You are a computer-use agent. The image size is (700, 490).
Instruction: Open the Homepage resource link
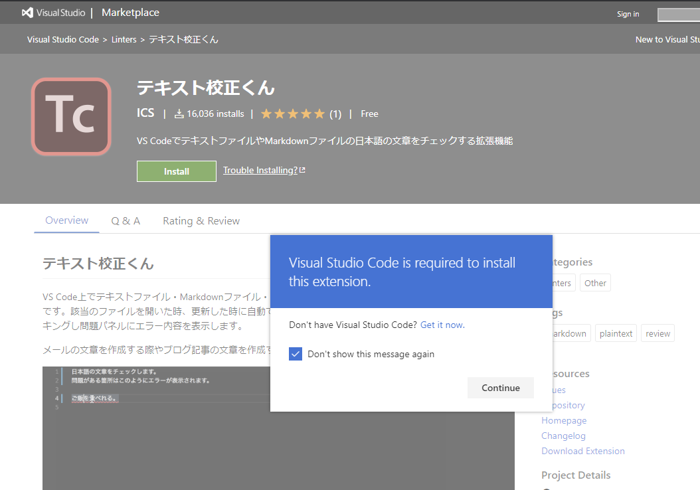coord(564,420)
